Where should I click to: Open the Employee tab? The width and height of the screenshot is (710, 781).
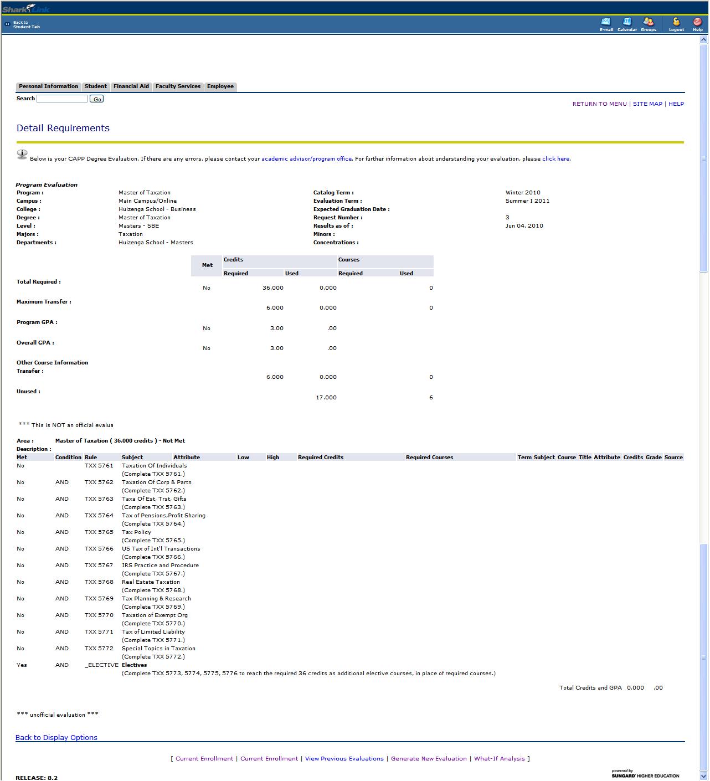(220, 86)
